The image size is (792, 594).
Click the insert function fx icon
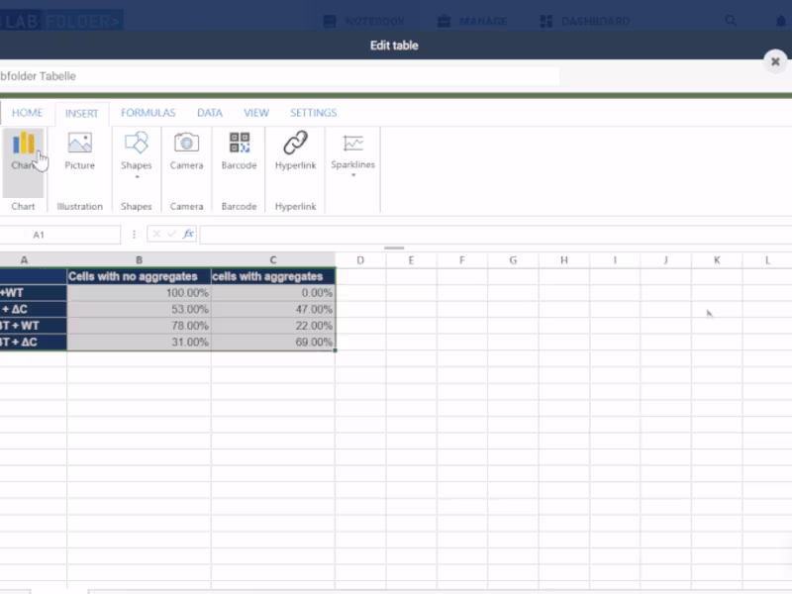pos(188,234)
